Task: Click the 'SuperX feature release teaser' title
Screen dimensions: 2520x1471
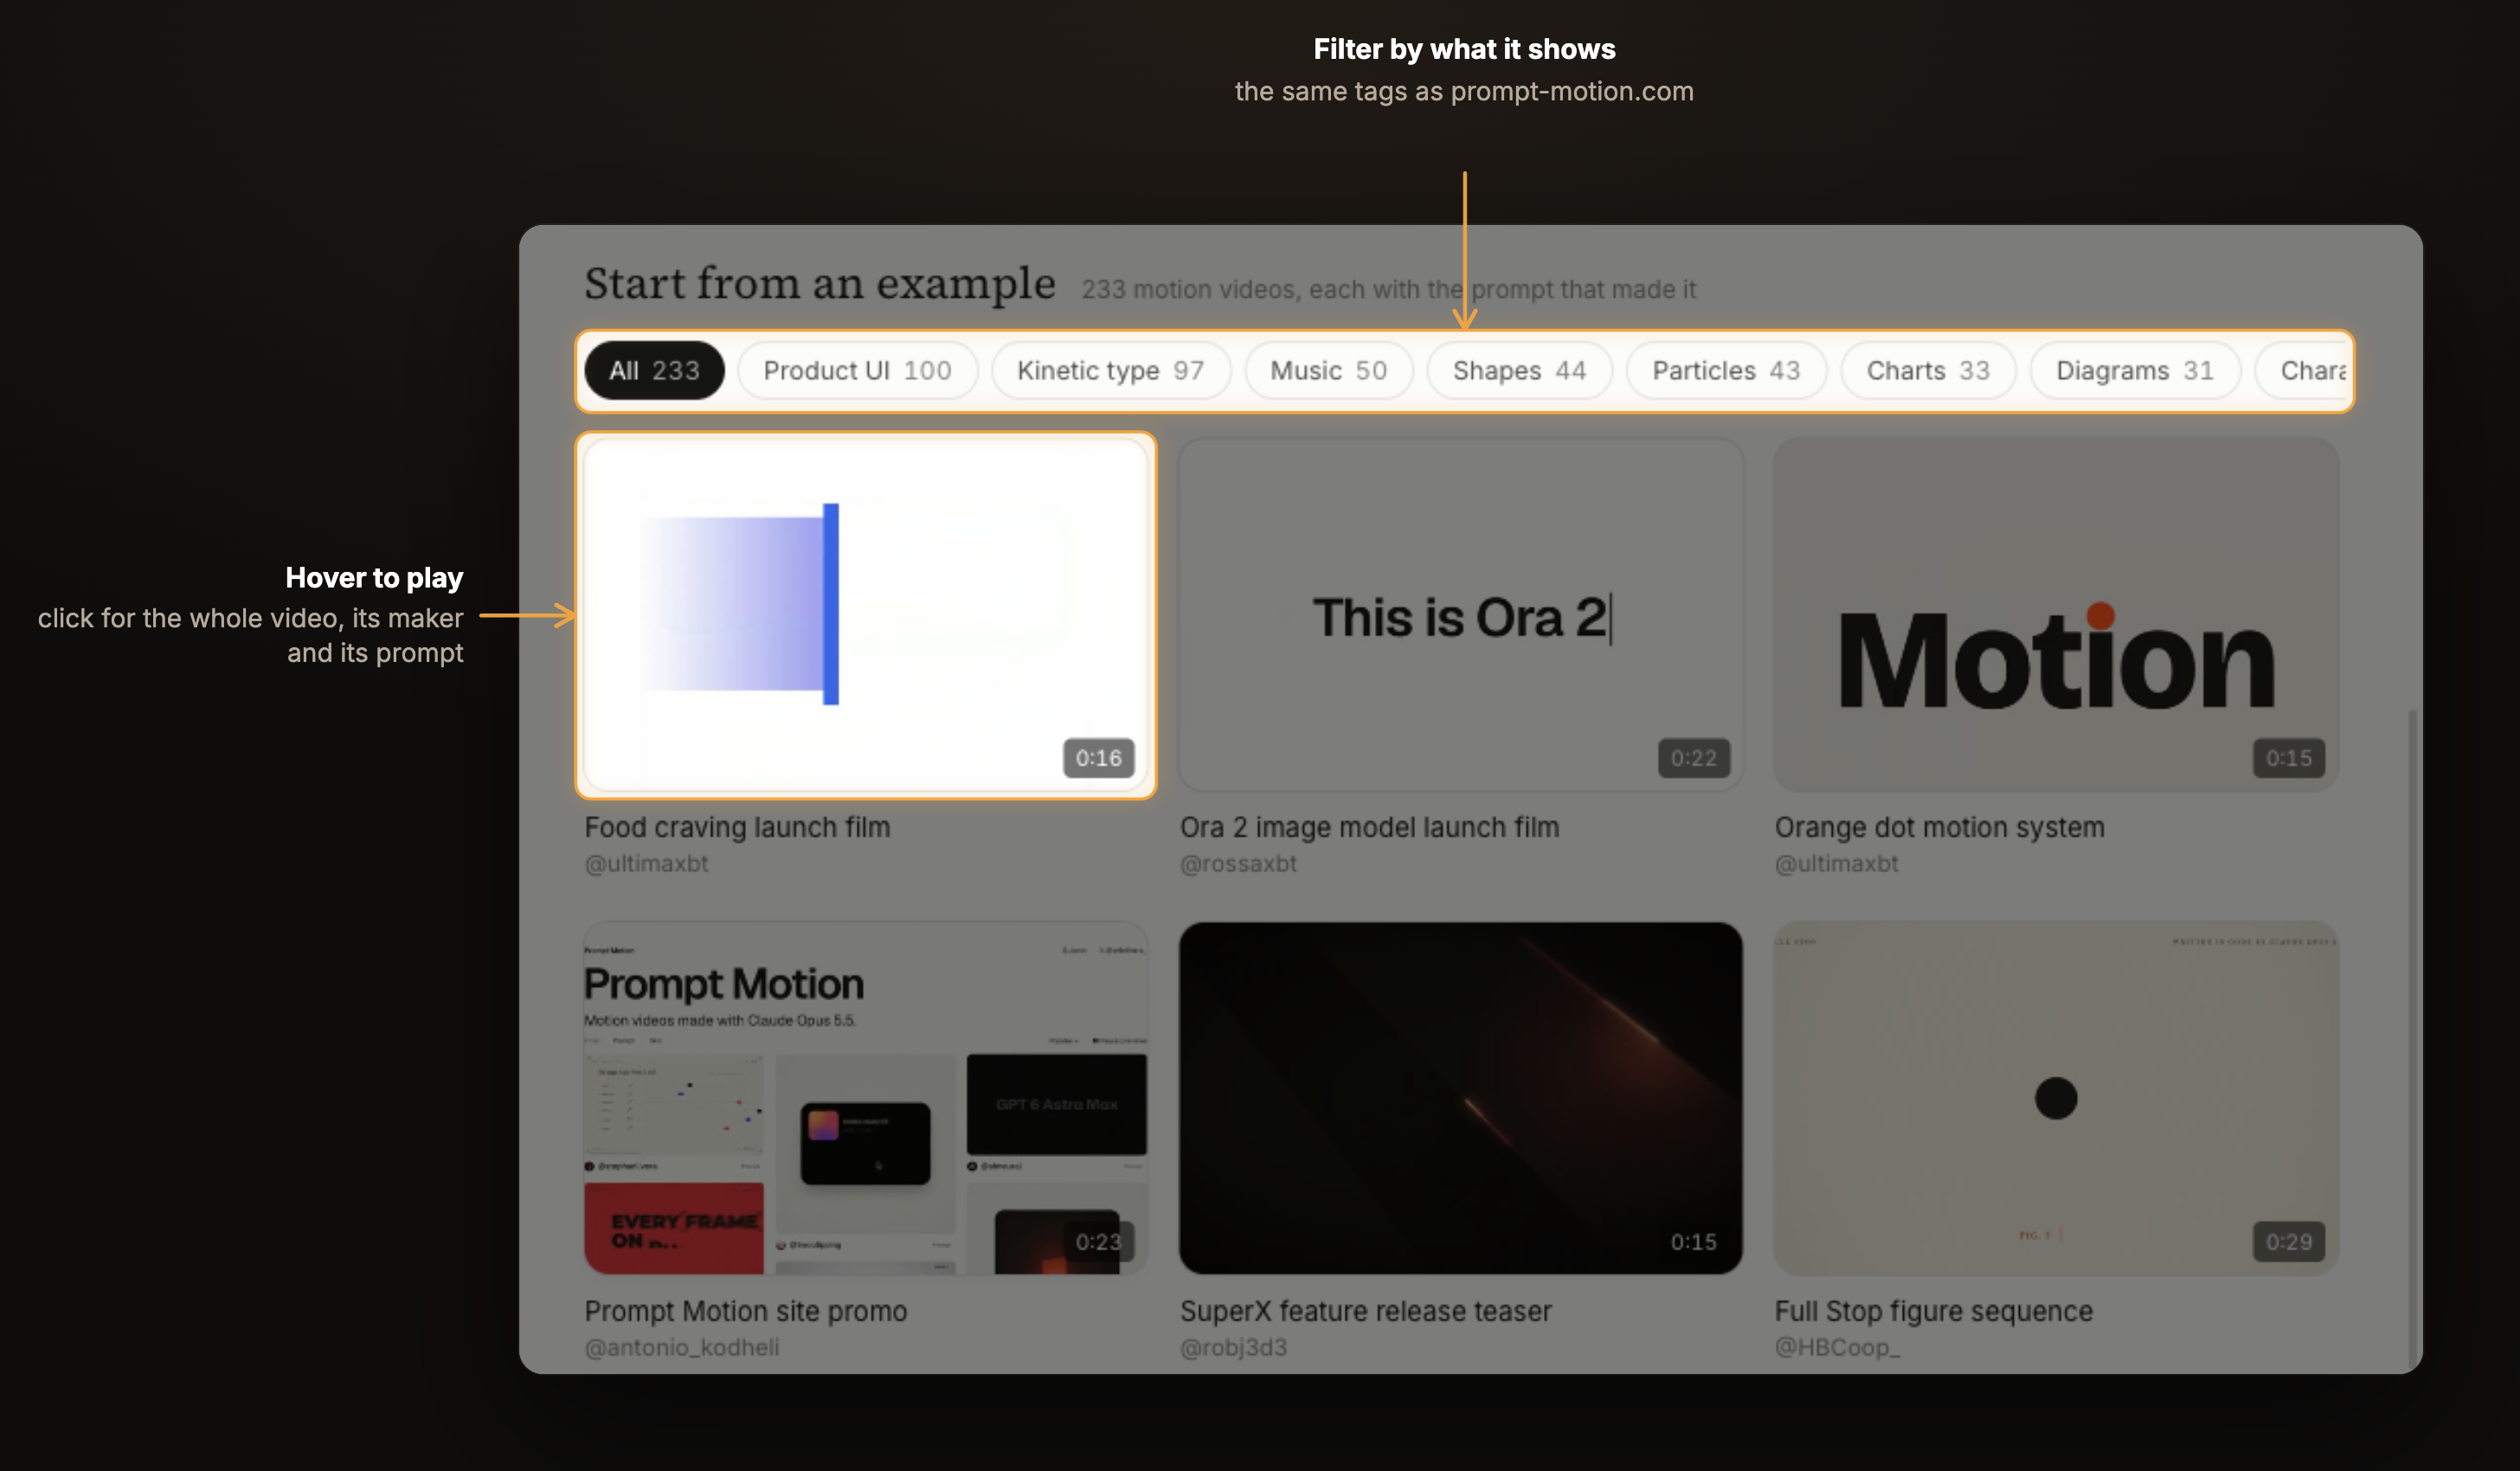Action: tap(1365, 1311)
